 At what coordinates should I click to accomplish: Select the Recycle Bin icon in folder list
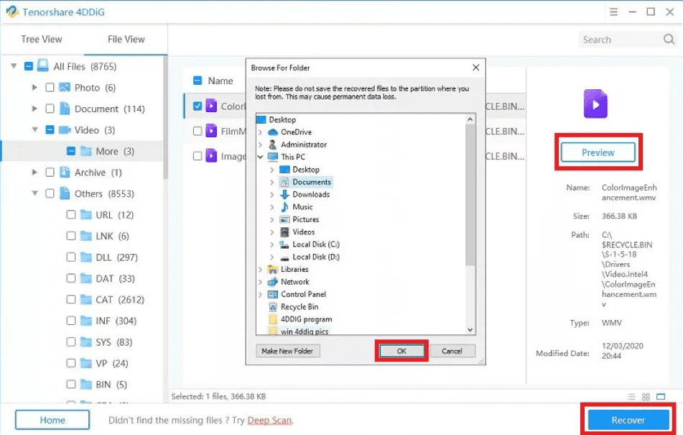tap(273, 307)
